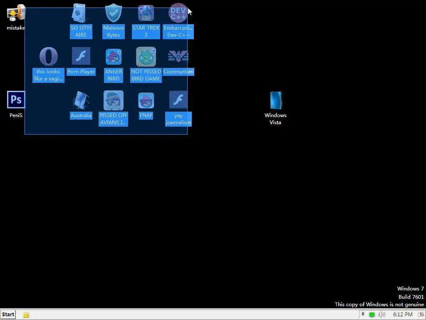Select the Embarcadero Dev-C++ icon
The image size is (426, 320).
click(178, 13)
